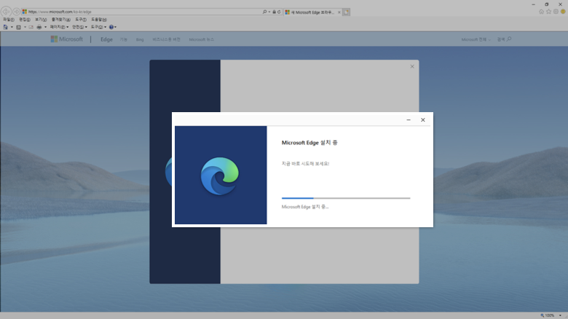Open the 파일(F) menu

8,19
